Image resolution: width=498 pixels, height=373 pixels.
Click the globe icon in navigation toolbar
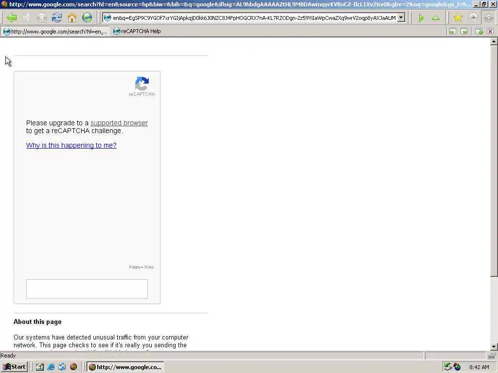click(87, 18)
